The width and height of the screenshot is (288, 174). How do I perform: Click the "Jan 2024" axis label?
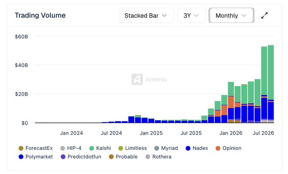pyautogui.click(x=72, y=133)
